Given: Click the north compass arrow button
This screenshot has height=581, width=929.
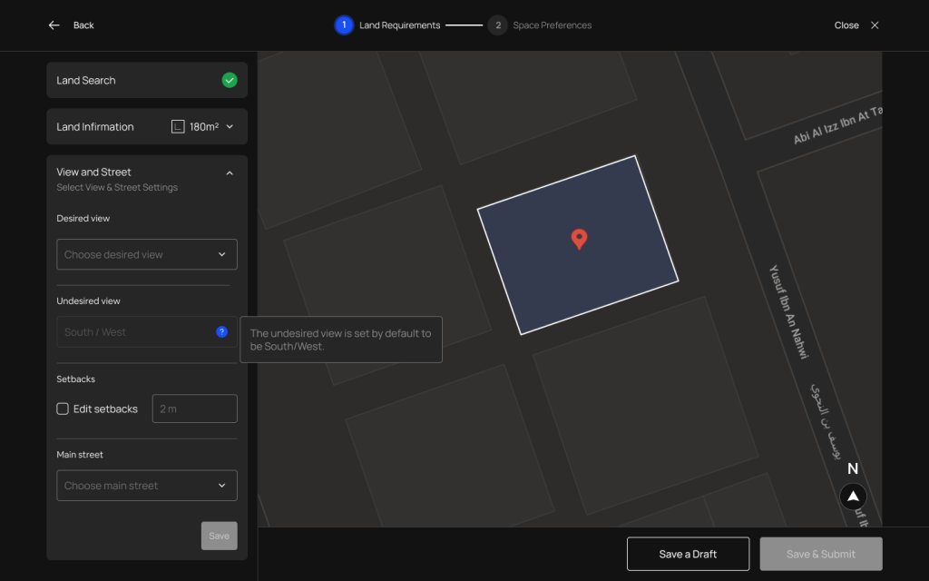Looking at the screenshot, I should click(x=853, y=497).
